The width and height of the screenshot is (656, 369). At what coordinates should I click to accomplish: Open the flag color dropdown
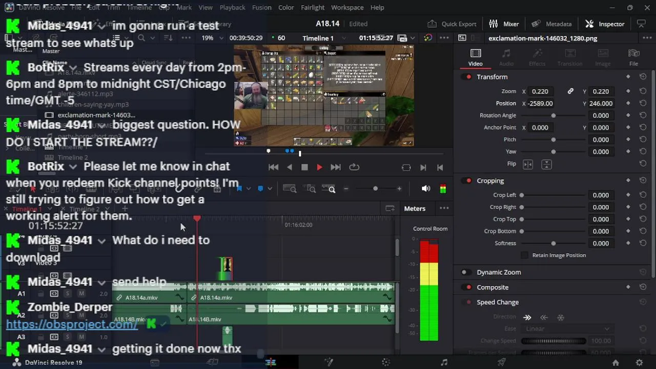point(249,189)
